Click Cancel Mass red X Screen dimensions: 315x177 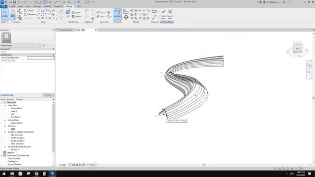point(170,14)
